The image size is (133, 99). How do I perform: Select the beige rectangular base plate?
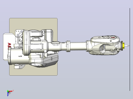[33, 47]
